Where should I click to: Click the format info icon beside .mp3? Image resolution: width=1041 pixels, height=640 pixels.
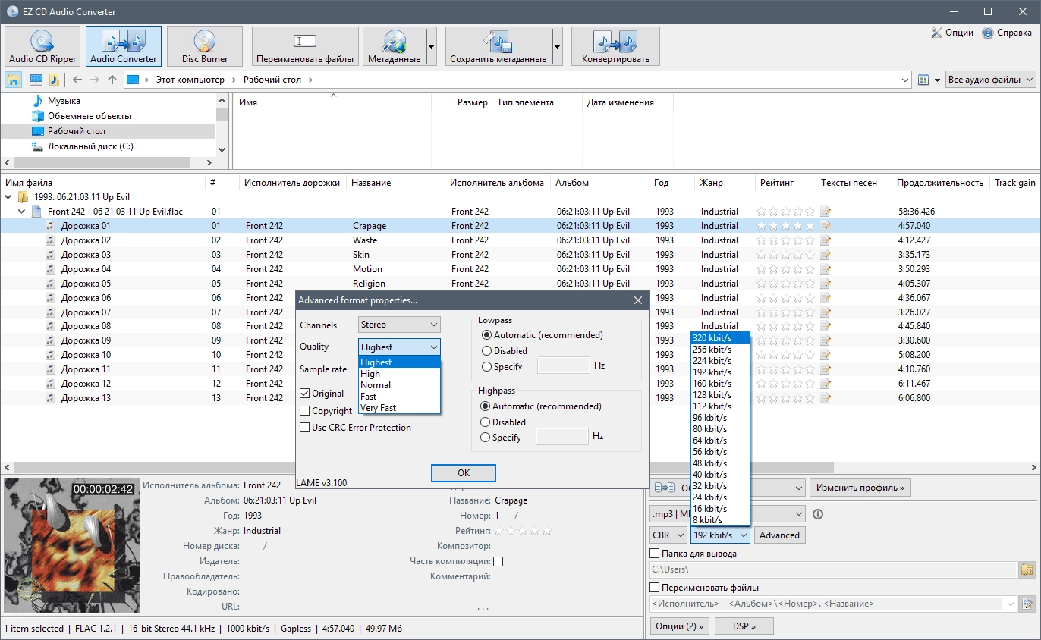[x=818, y=514]
